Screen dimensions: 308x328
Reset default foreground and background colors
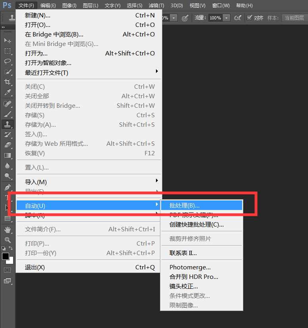[4, 248]
